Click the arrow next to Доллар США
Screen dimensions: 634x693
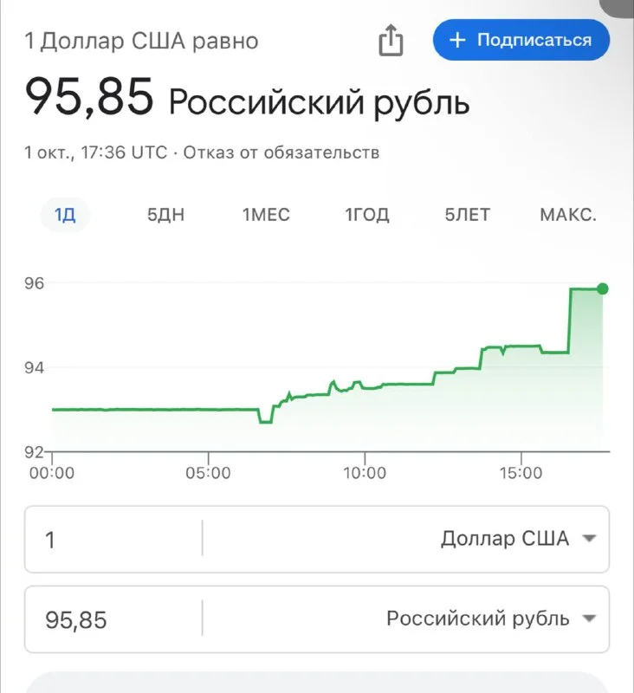pyautogui.click(x=590, y=539)
